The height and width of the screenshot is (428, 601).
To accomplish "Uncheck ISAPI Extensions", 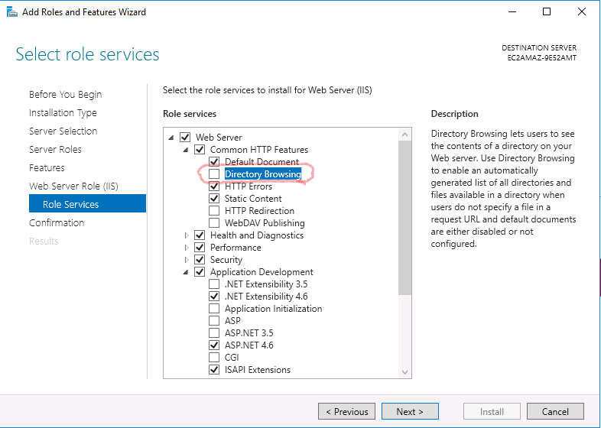I will coord(214,370).
